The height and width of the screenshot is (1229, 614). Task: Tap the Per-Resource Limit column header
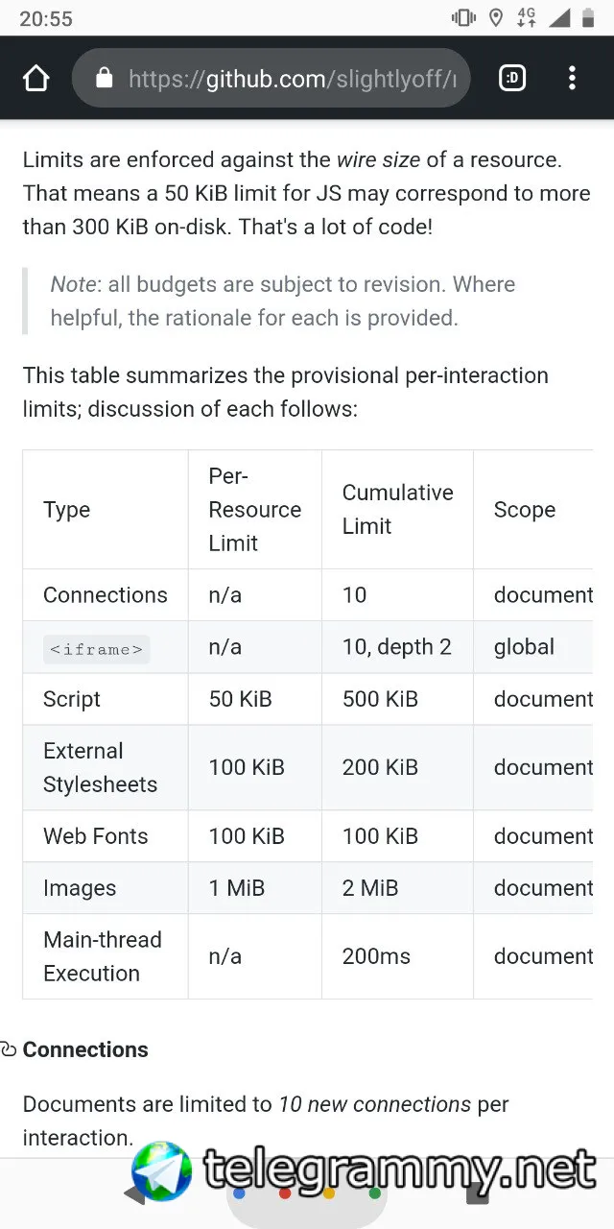pyautogui.click(x=255, y=510)
